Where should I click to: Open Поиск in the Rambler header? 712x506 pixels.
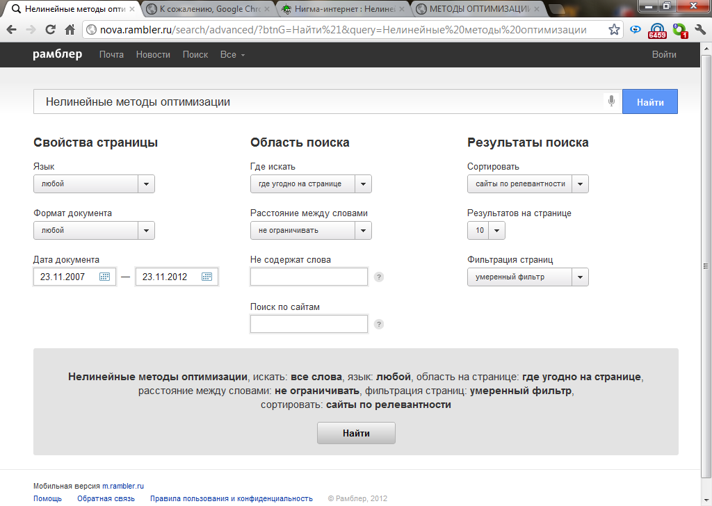[x=195, y=54]
